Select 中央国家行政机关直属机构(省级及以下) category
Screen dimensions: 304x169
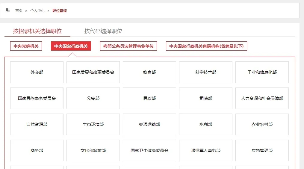(206, 46)
